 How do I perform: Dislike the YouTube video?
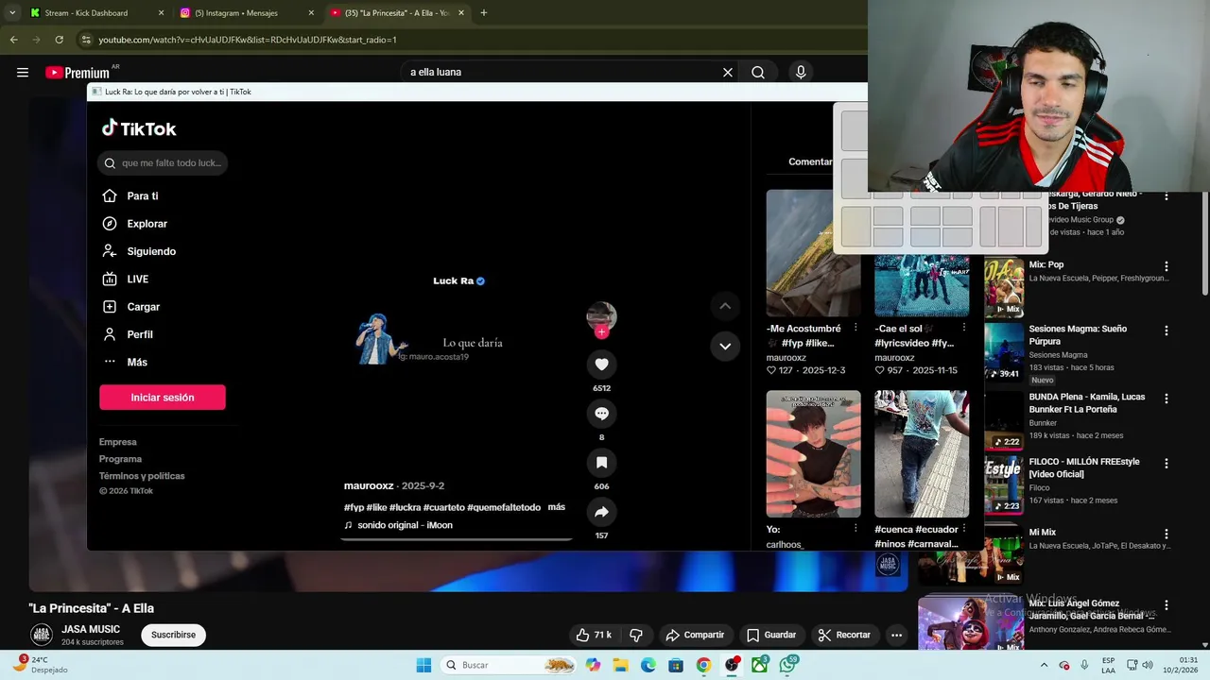[x=636, y=635]
